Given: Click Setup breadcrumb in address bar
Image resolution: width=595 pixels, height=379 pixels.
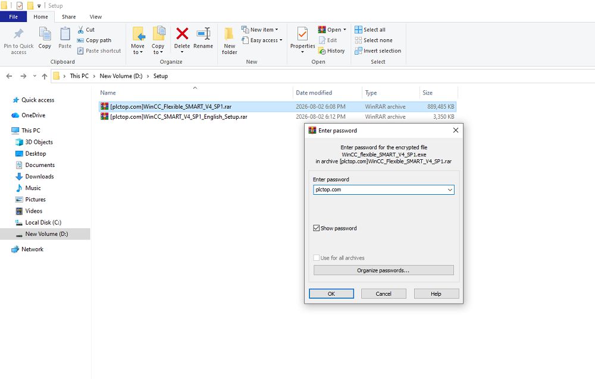Looking at the screenshot, I should [161, 76].
